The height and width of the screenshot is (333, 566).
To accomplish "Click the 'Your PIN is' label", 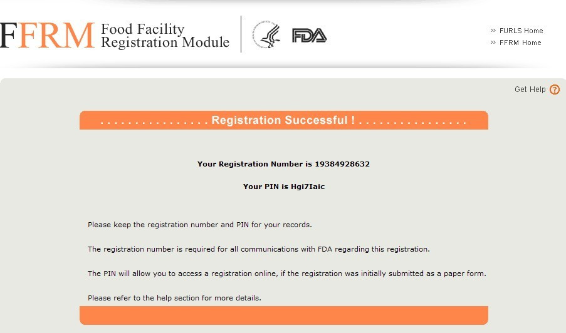I will (x=266, y=187).
